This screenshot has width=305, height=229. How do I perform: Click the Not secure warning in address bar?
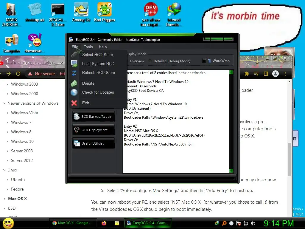click(41, 74)
